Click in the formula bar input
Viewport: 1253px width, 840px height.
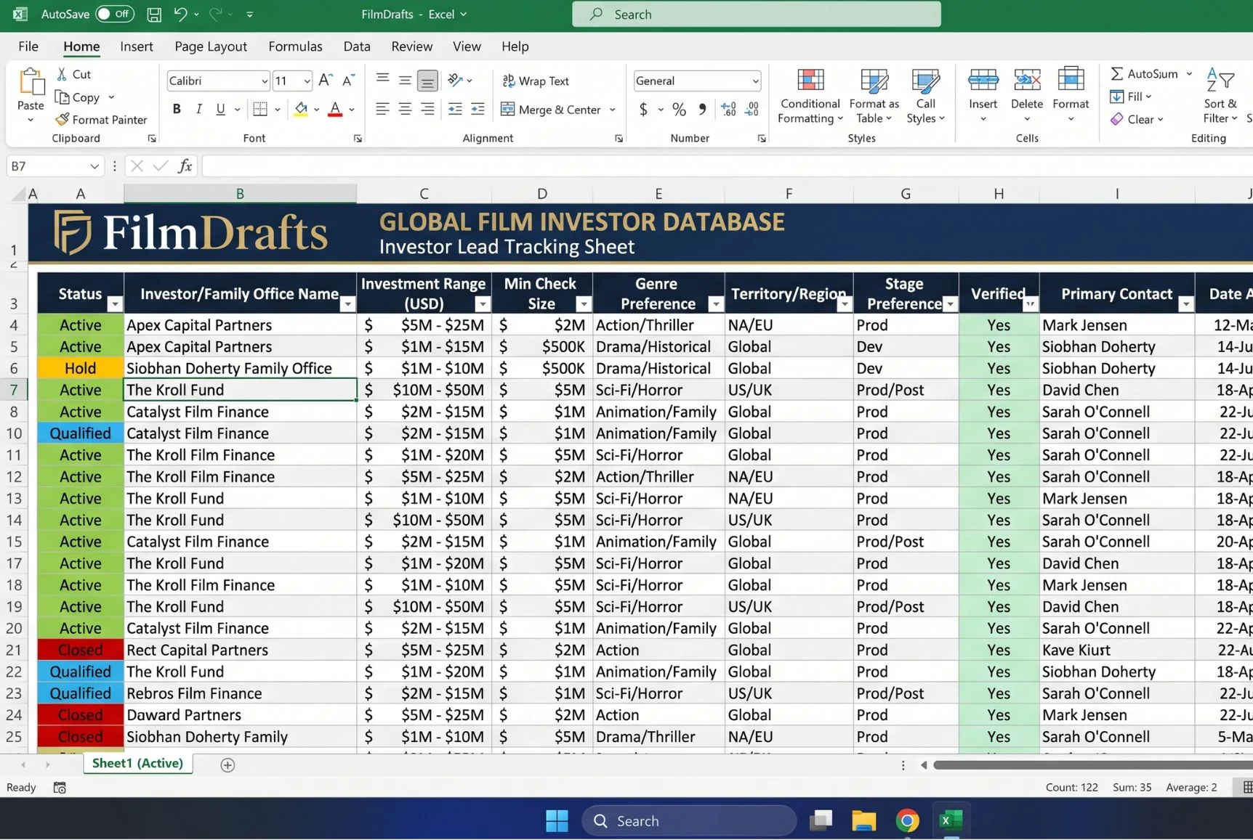[727, 166]
